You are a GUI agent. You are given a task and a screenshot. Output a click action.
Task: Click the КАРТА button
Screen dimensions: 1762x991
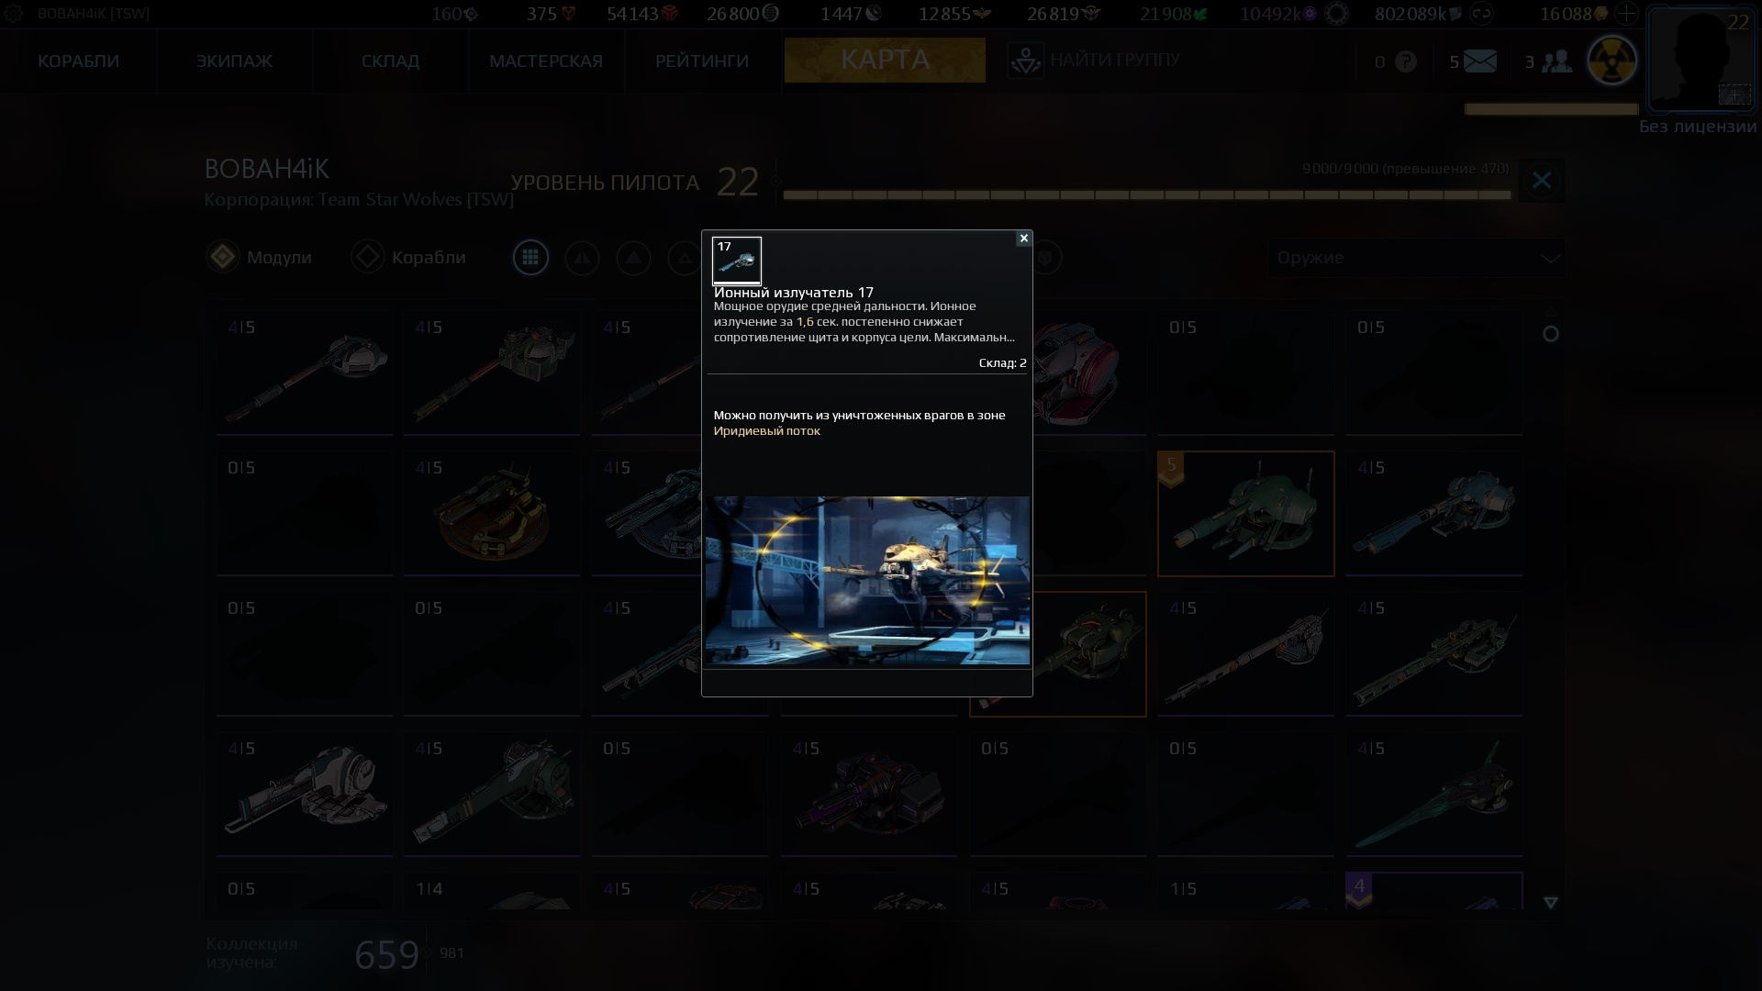[885, 60]
